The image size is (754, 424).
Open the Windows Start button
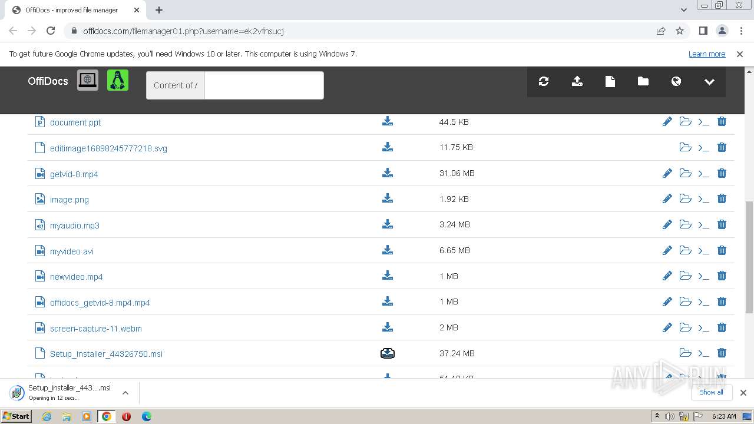tap(16, 416)
